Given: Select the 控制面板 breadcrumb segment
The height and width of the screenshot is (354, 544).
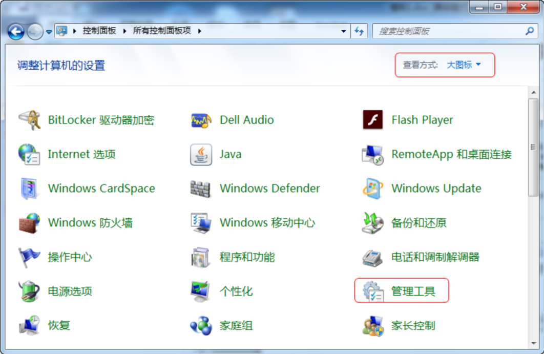Looking at the screenshot, I should point(99,31).
